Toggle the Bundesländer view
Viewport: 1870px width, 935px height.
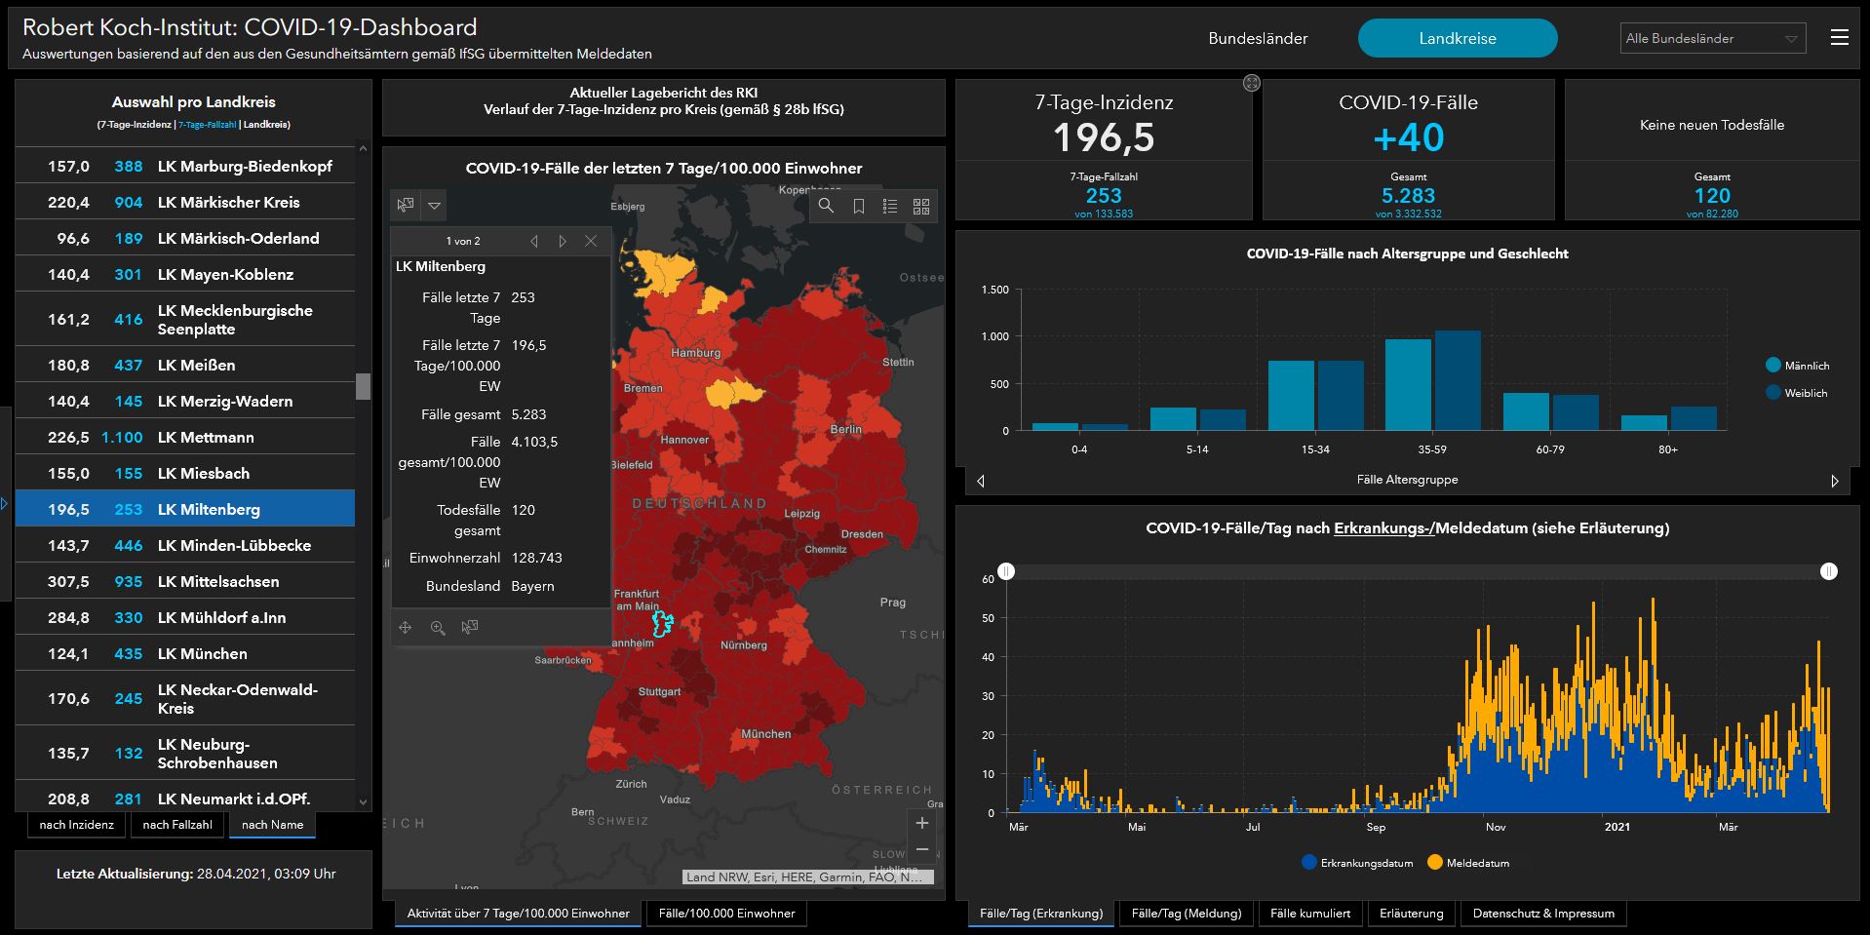pos(1258,39)
